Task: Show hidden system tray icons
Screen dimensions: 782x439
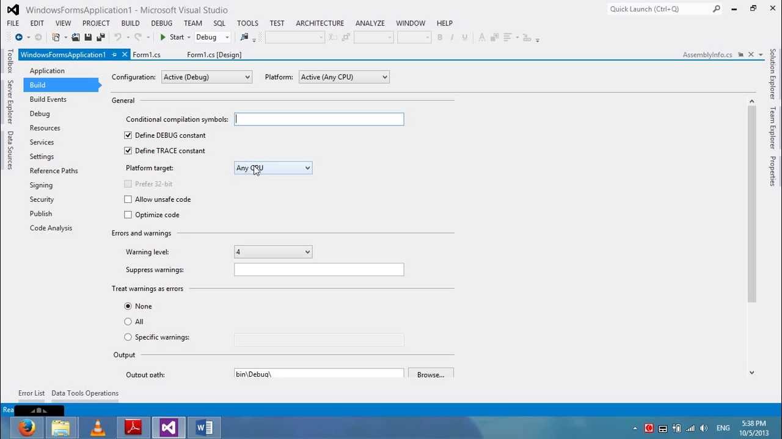Action: [635, 428]
